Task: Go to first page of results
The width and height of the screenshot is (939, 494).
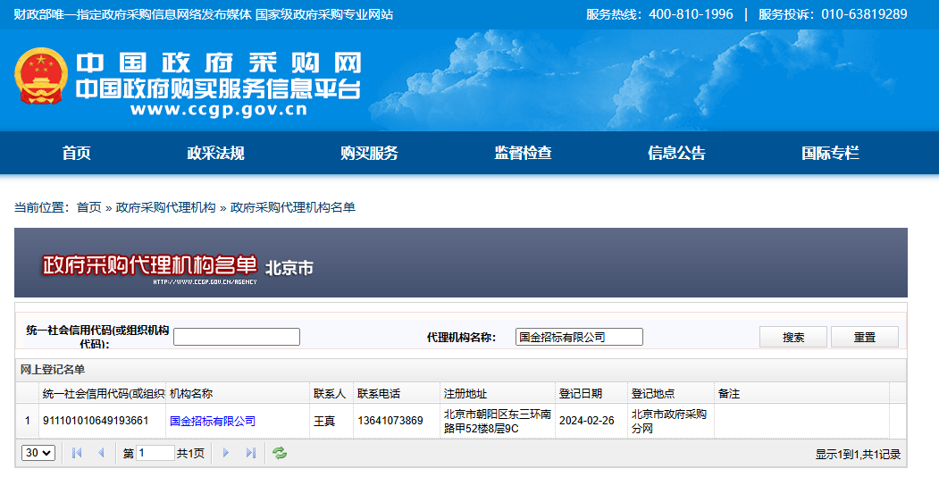Action: coord(77,453)
